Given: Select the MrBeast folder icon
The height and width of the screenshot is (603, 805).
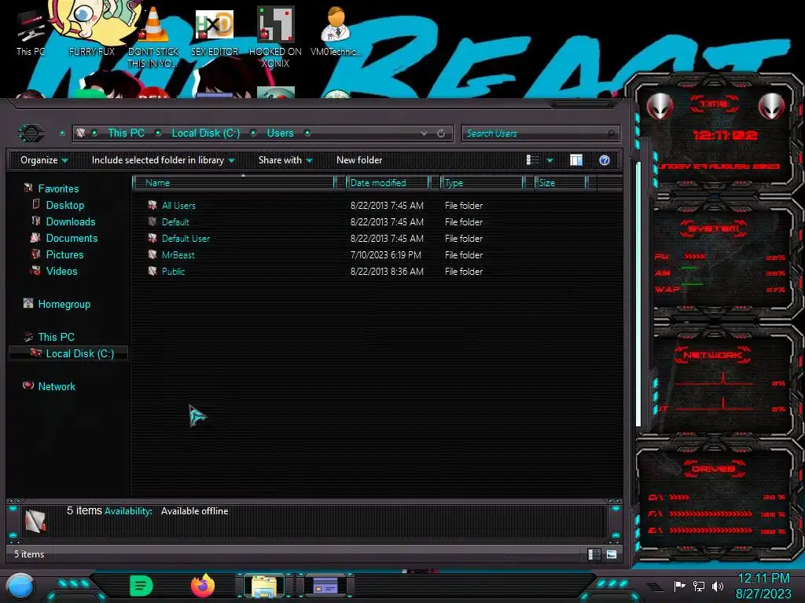Looking at the screenshot, I should point(153,254).
